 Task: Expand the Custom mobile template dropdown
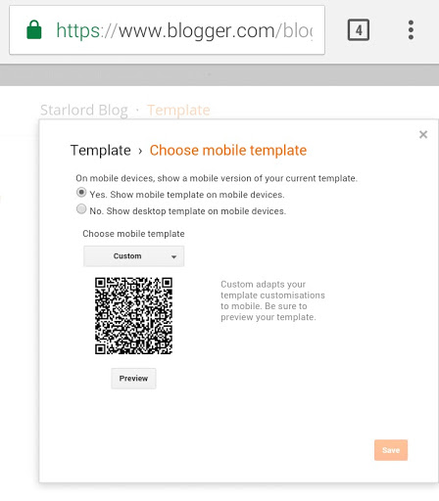[x=133, y=256]
